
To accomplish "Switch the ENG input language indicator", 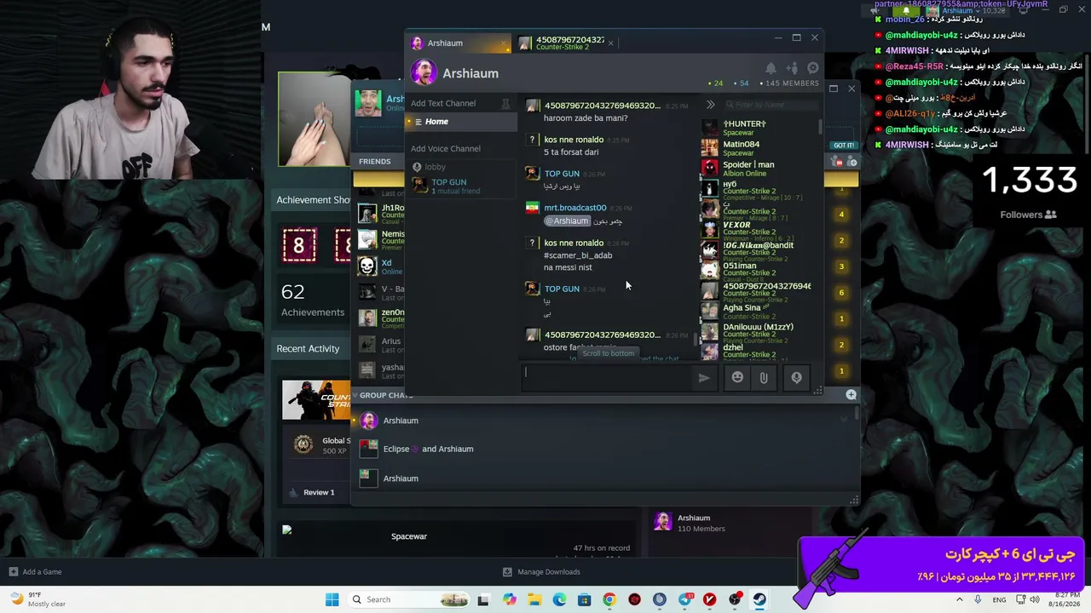I will (x=1000, y=599).
